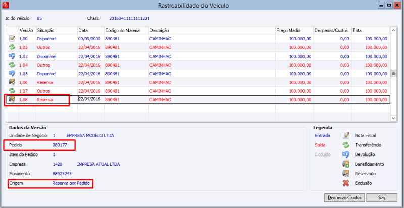404x208 pixels.
Task: Click the Despesas/Custos column header
Action: pyautogui.click(x=332, y=30)
